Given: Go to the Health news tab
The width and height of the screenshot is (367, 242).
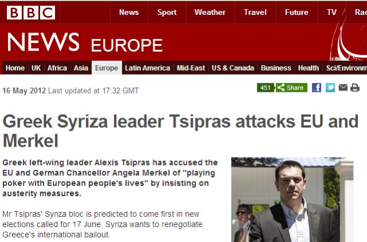Looking at the screenshot, I should pos(309,68).
